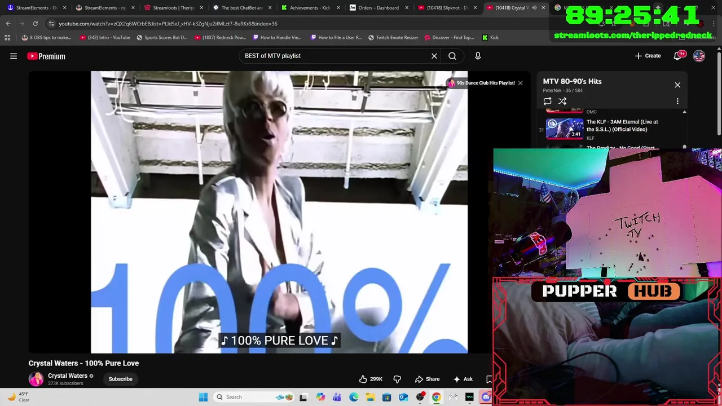The width and height of the screenshot is (722, 406).
Task: Switch to Chrome on taskbar
Action: tap(437, 397)
